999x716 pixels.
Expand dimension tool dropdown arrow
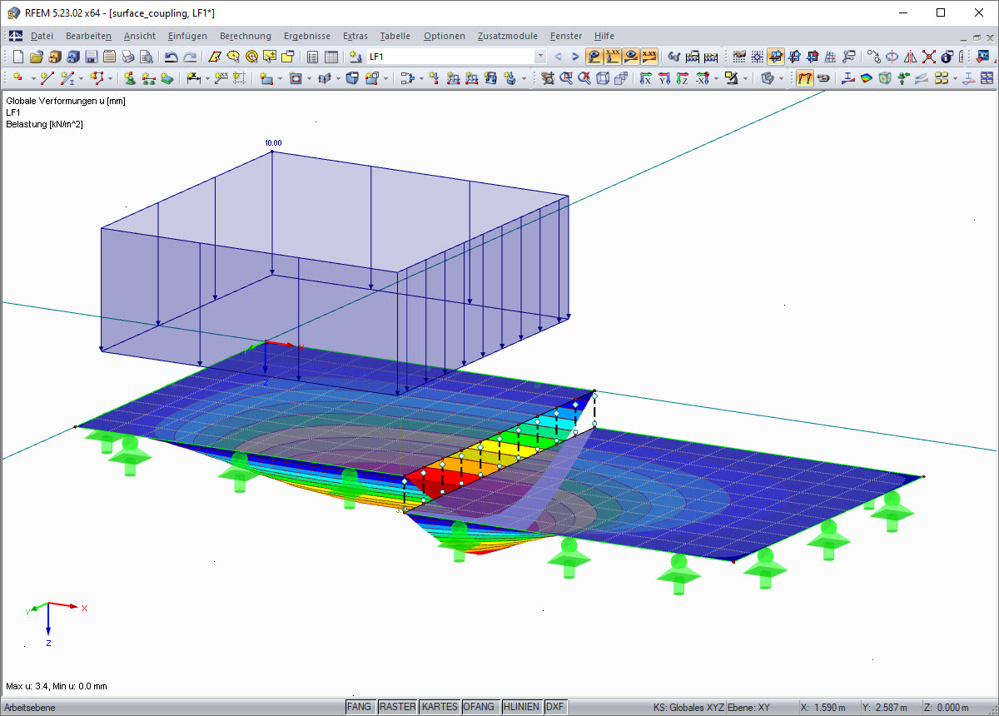pos(207,78)
